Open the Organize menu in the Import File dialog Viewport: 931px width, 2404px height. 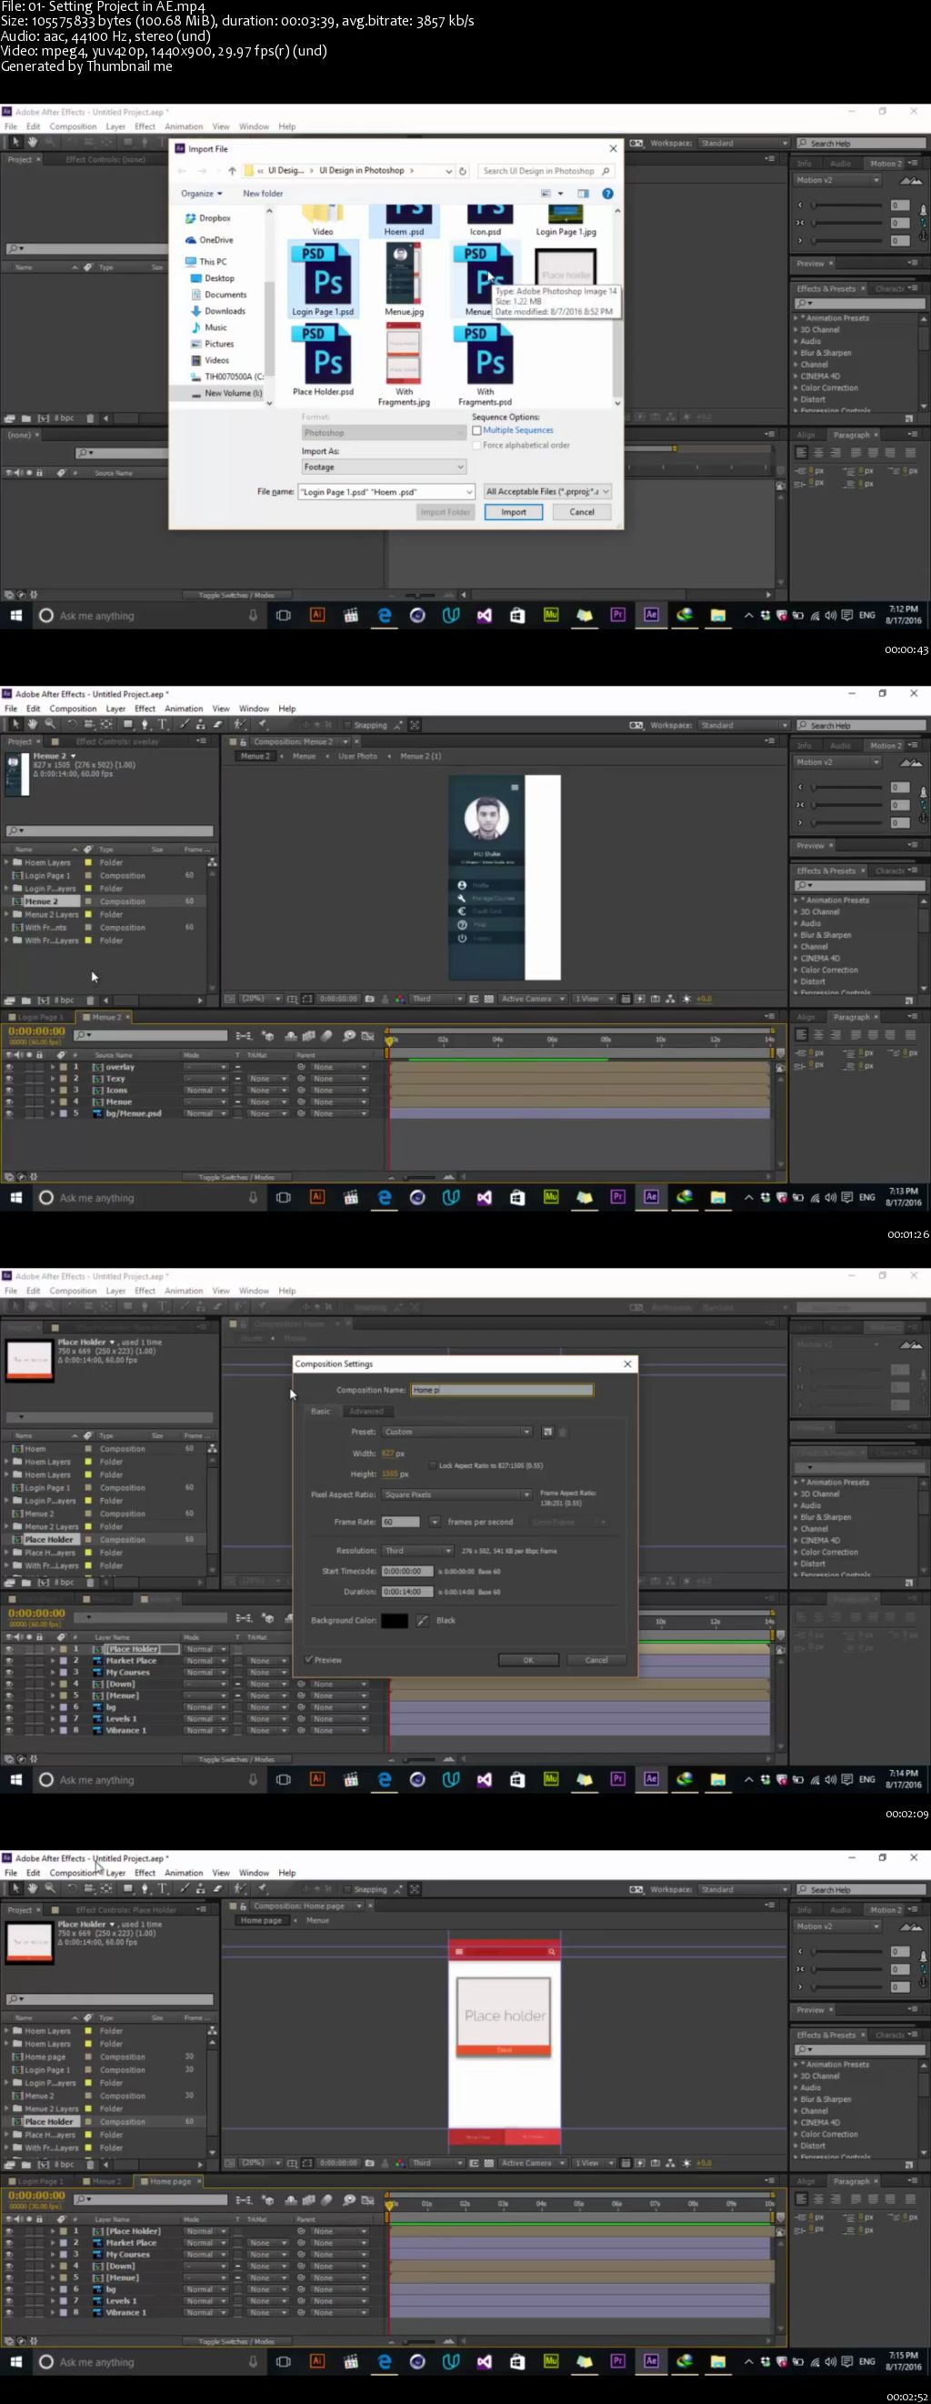point(202,193)
